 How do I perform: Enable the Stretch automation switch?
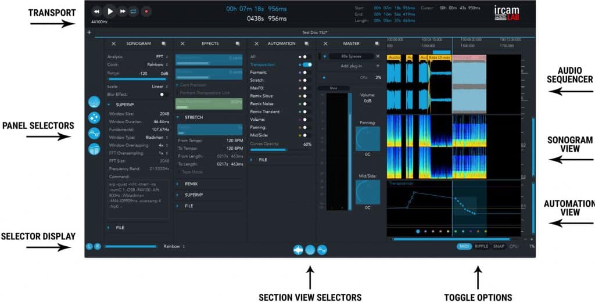(307, 80)
